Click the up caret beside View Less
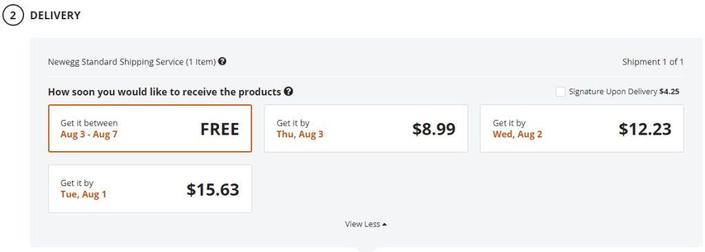The height and width of the screenshot is (252, 705). click(384, 225)
